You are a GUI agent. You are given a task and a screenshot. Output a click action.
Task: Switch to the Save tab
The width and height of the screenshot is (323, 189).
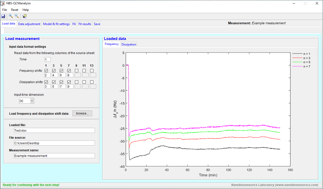click(x=97, y=24)
